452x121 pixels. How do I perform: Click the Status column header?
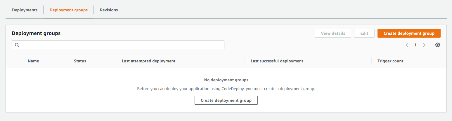80,61
